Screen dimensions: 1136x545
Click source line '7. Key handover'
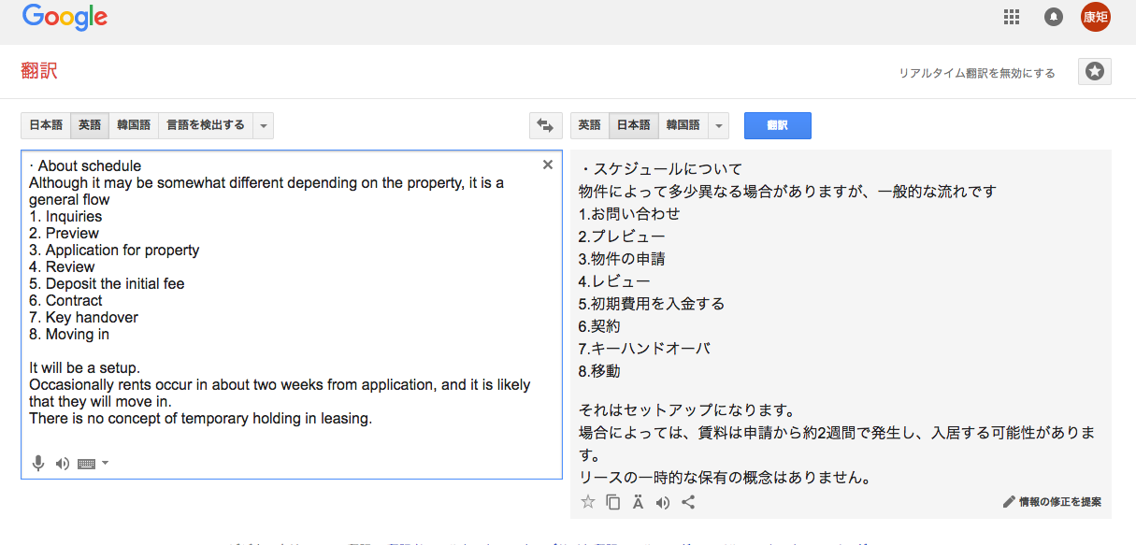tap(83, 317)
